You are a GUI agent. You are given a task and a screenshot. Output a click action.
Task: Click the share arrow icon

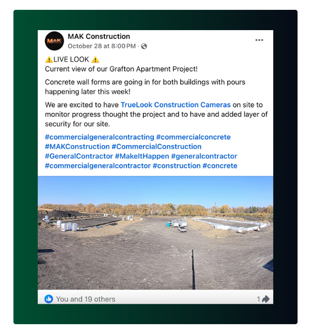[266, 299]
